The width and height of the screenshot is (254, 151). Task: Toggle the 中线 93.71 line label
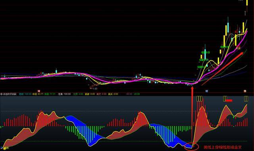pos(38,94)
